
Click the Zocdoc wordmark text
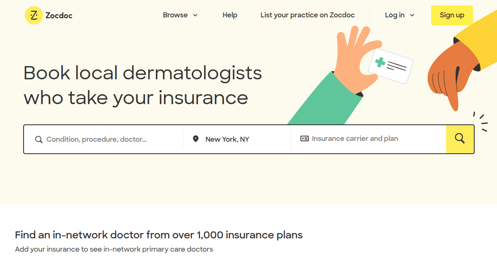pyautogui.click(x=59, y=16)
